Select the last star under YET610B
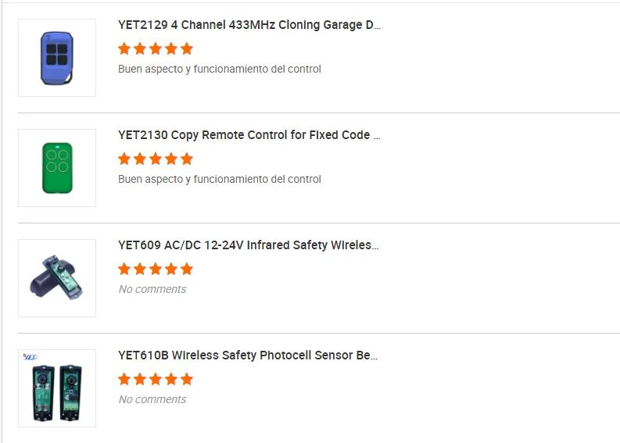 point(187,379)
